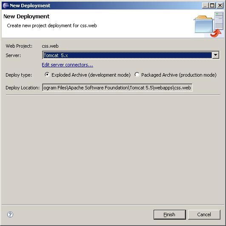Click the Create new project deployment description

52,26
